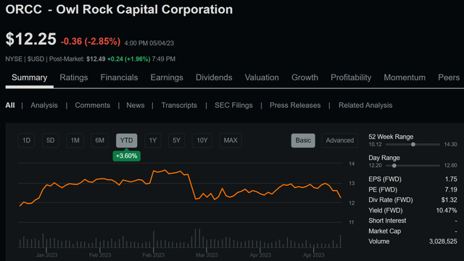The image size is (464, 261).
Task: Click the PE (FWD) value 7.19
Action: tap(451, 189)
